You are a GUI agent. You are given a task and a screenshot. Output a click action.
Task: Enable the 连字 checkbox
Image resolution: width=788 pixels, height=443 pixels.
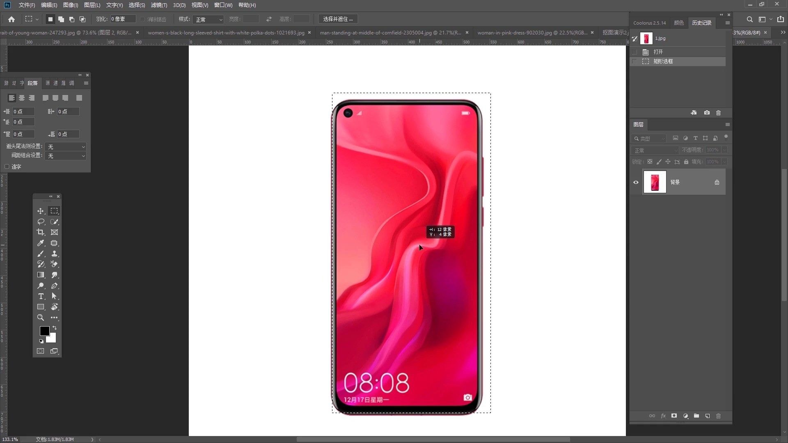[x=7, y=167]
